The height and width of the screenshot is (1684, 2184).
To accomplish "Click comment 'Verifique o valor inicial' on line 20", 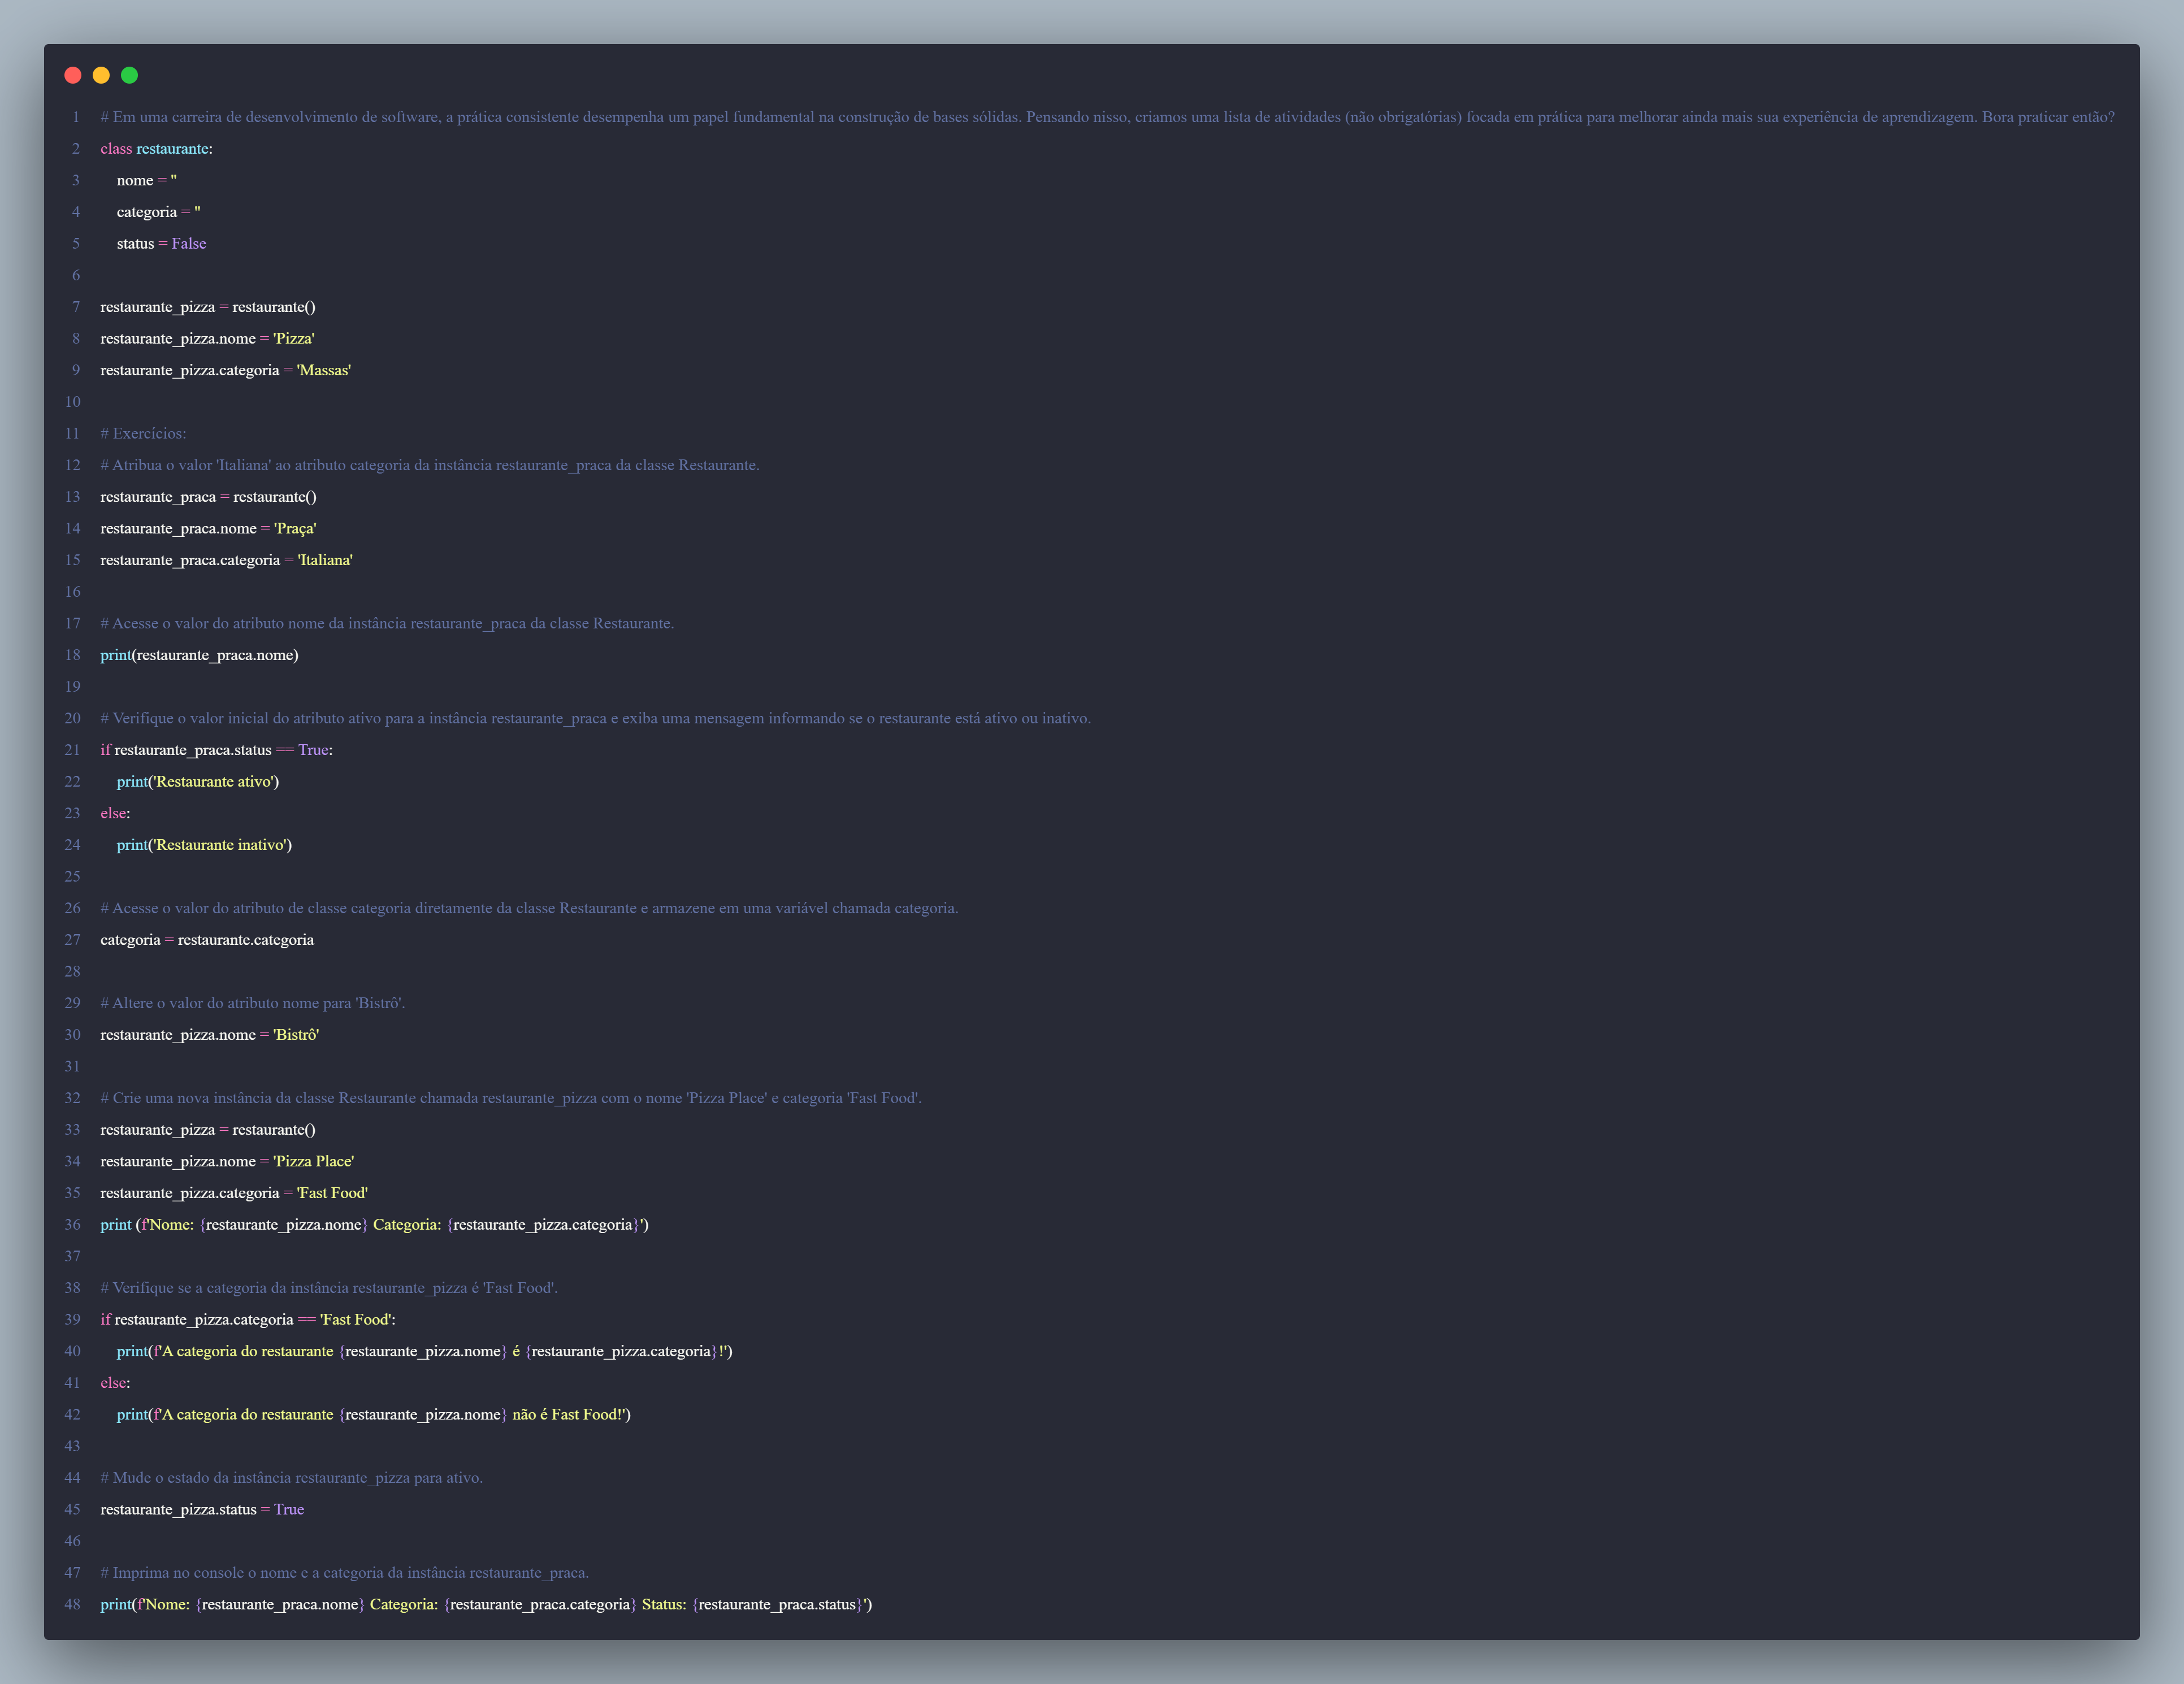I will pyautogui.click(x=596, y=719).
